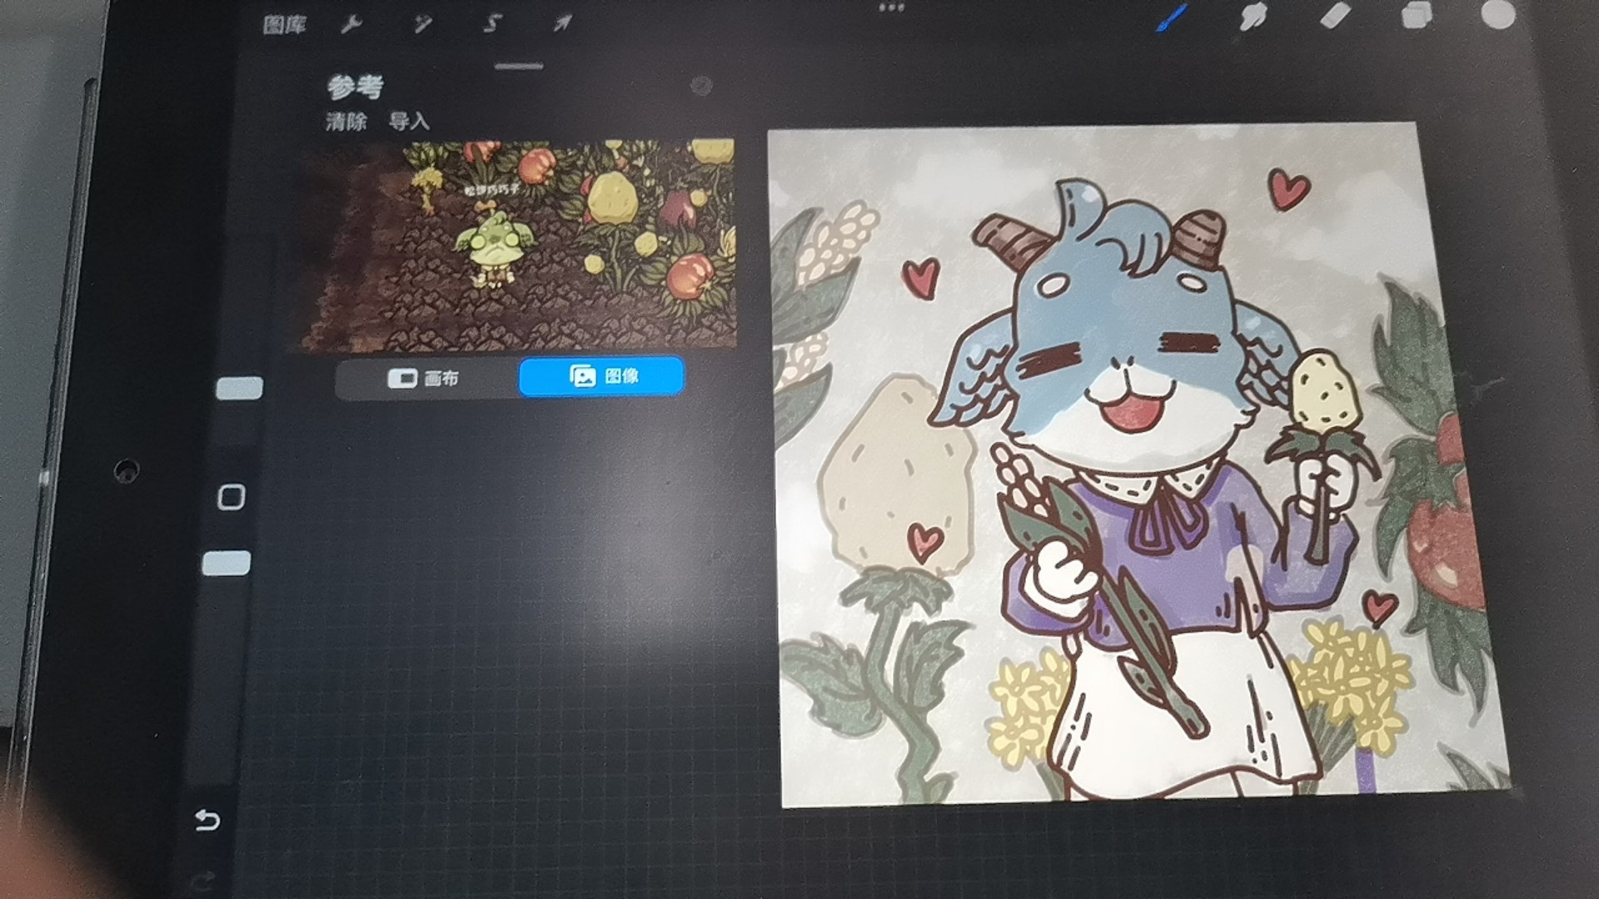Viewport: 1599px width, 899px height.
Task: Activate the Transform arrow tool
Action: [562, 23]
